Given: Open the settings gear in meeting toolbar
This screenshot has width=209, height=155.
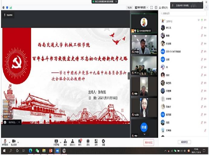Looking at the screenshot, I should [103, 141].
